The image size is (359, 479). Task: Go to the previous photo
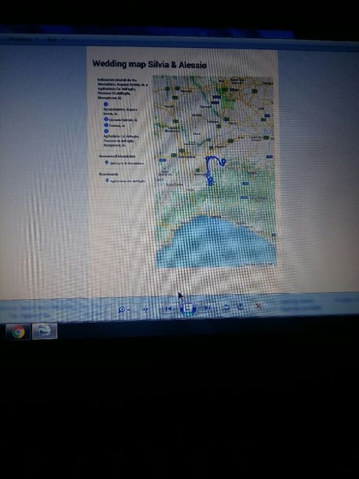click(x=168, y=309)
